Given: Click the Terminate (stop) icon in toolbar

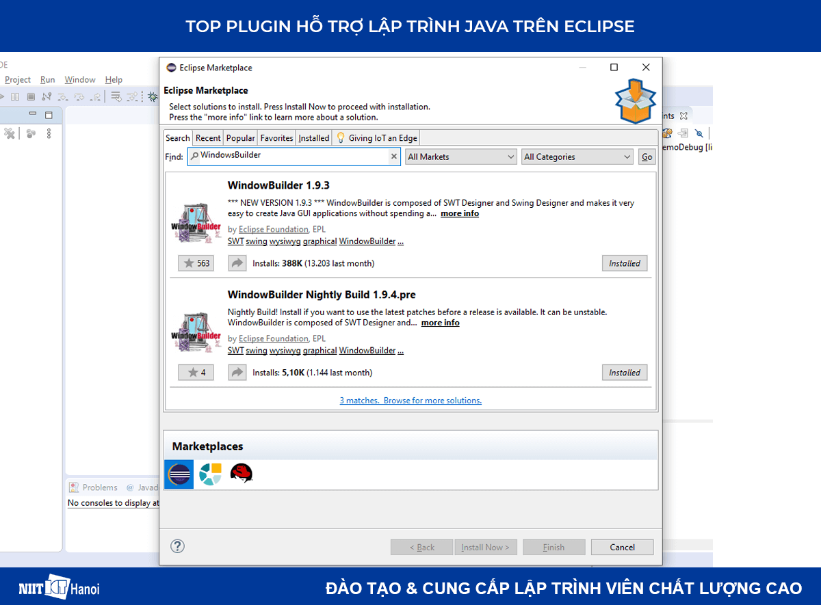Looking at the screenshot, I should [32, 96].
